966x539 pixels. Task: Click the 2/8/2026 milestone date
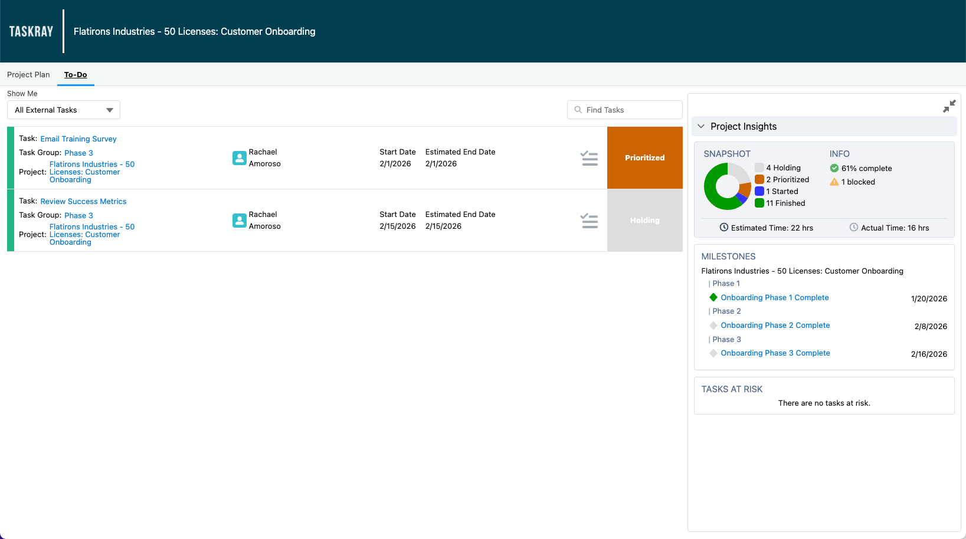[x=931, y=327]
